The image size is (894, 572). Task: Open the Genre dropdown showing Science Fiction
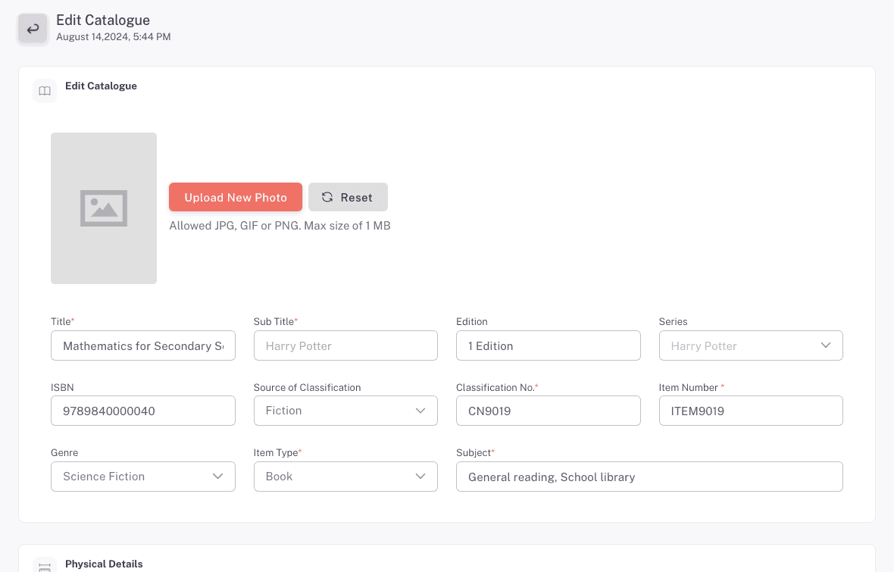coord(143,477)
